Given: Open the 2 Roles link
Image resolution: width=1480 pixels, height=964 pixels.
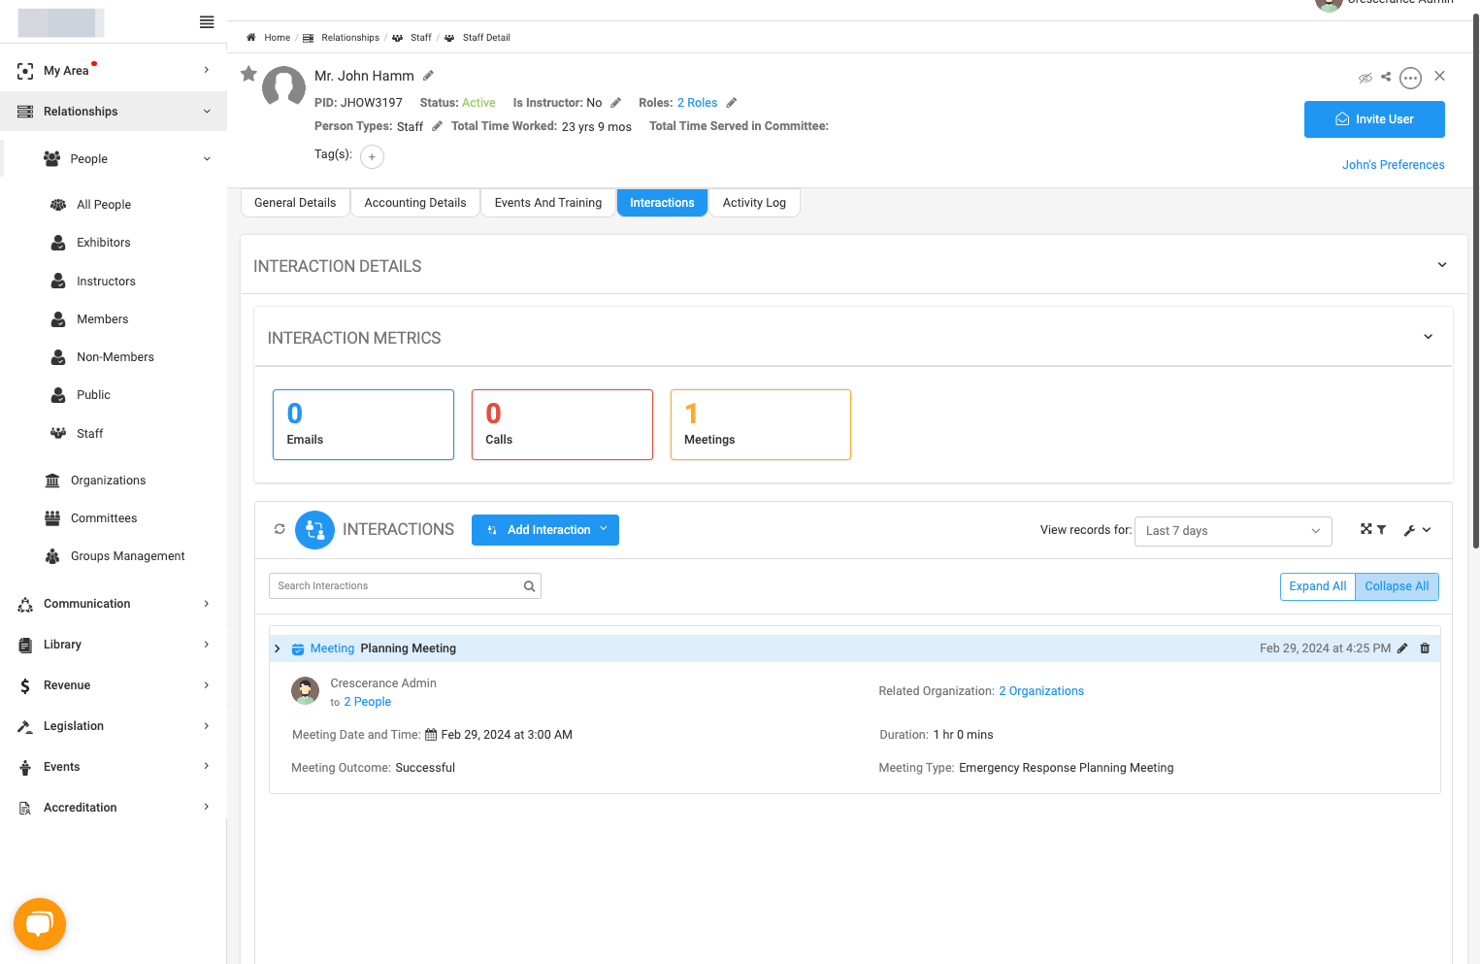Looking at the screenshot, I should click(698, 103).
